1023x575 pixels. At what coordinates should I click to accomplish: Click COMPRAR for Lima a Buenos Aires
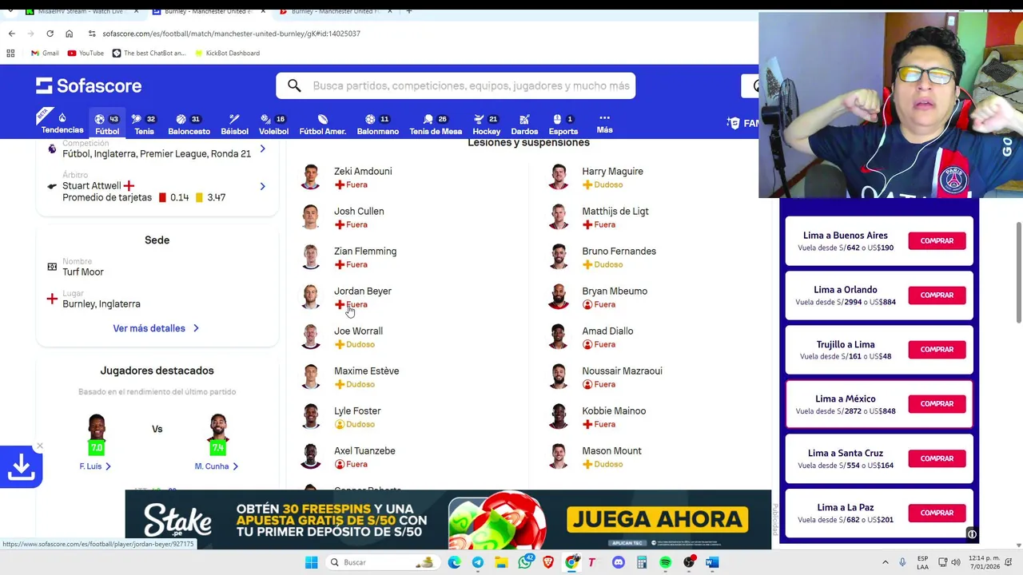[937, 240]
